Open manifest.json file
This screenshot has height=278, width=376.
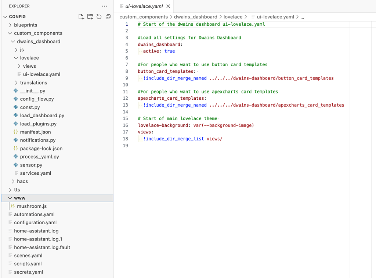click(x=36, y=132)
